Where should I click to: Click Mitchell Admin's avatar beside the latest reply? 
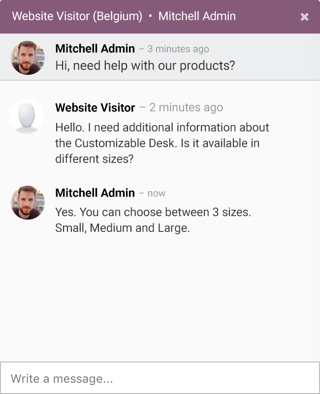tap(28, 202)
